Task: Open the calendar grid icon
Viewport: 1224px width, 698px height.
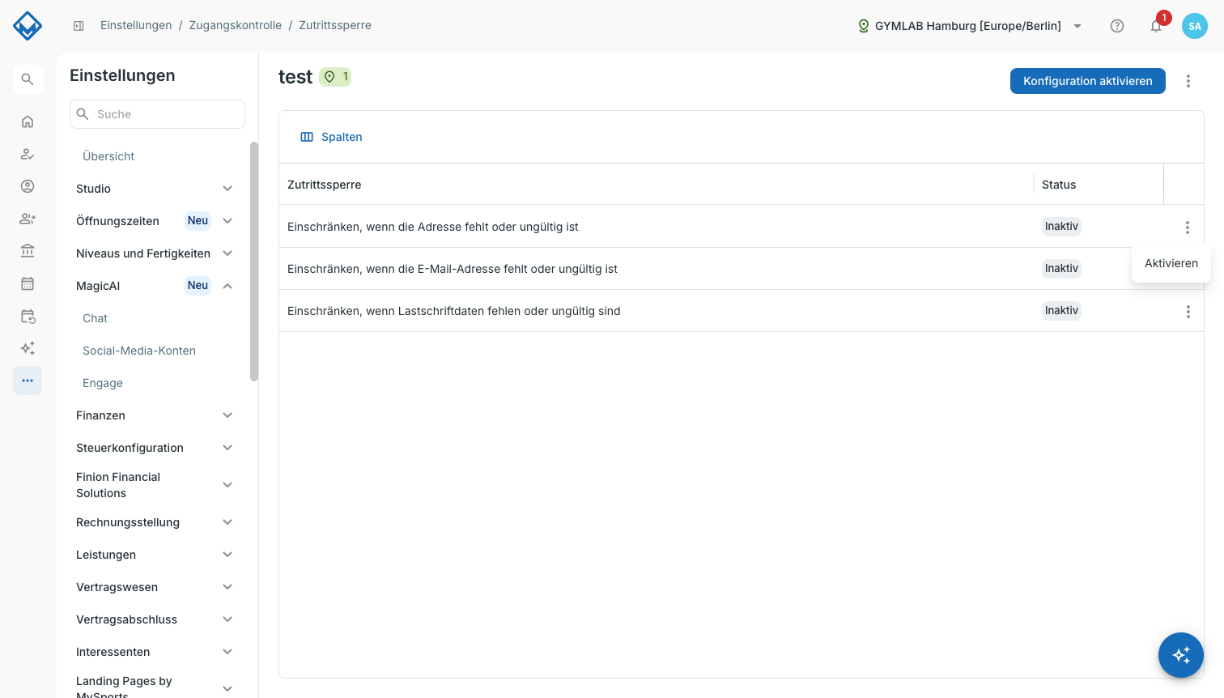Action: pyautogui.click(x=28, y=283)
